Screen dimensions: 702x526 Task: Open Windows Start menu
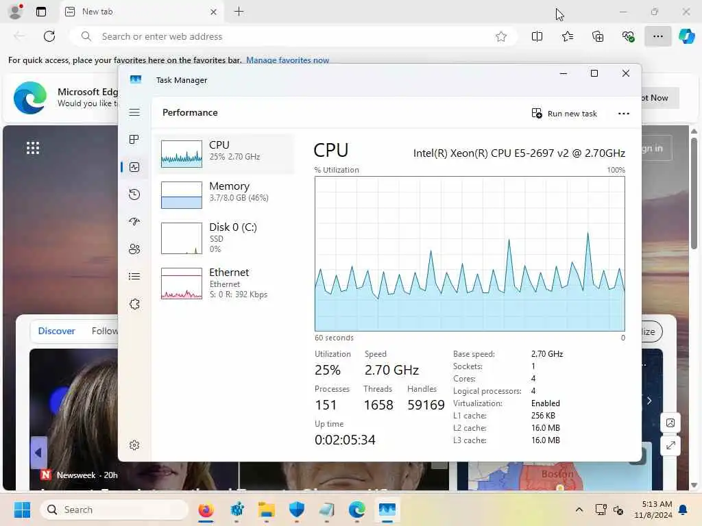[x=21, y=510]
